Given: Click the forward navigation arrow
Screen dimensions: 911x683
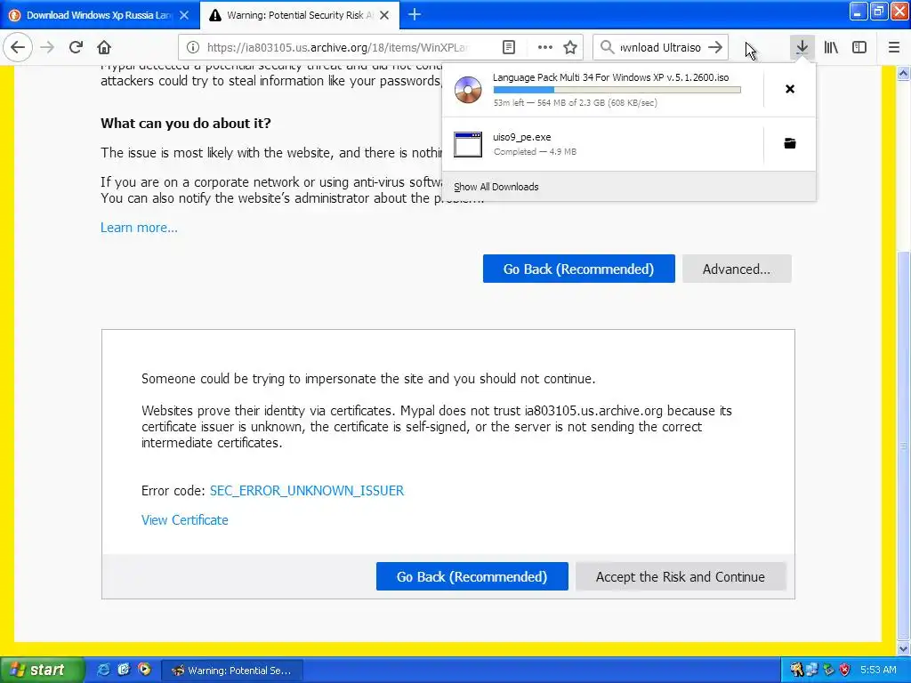Looking at the screenshot, I should (48, 47).
